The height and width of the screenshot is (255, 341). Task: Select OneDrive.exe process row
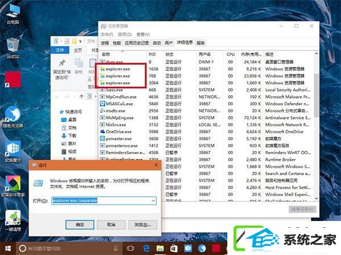click(x=206, y=131)
